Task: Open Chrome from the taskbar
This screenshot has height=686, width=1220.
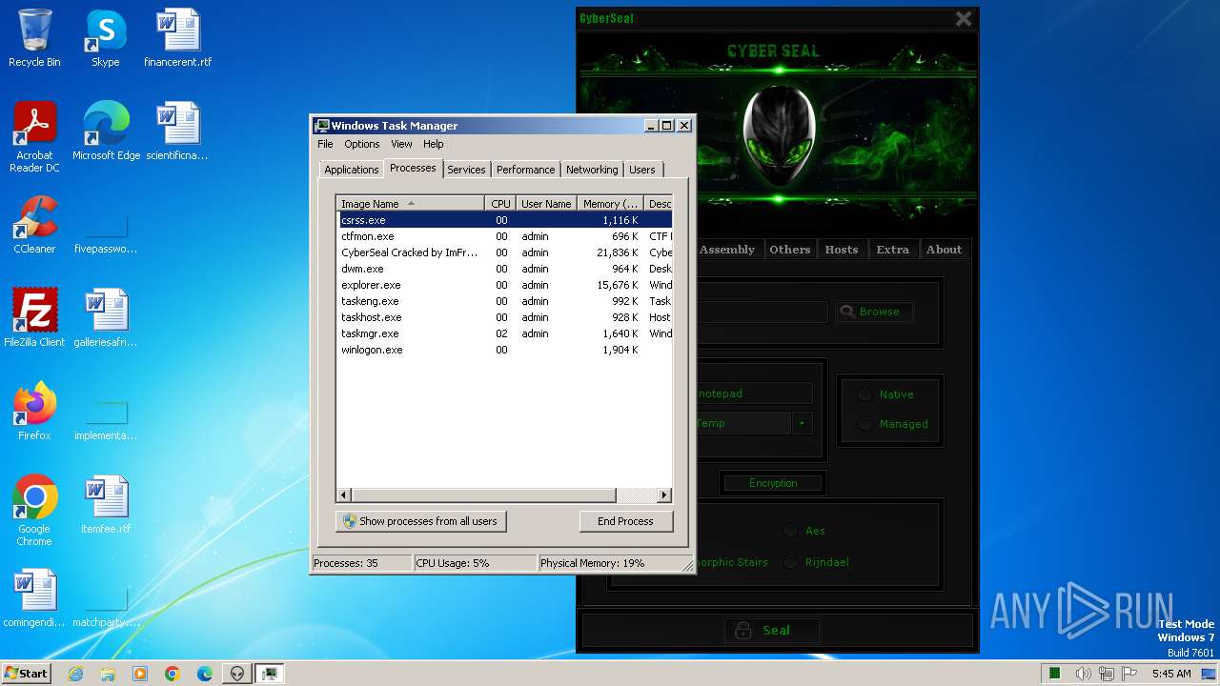Action: pos(173,674)
